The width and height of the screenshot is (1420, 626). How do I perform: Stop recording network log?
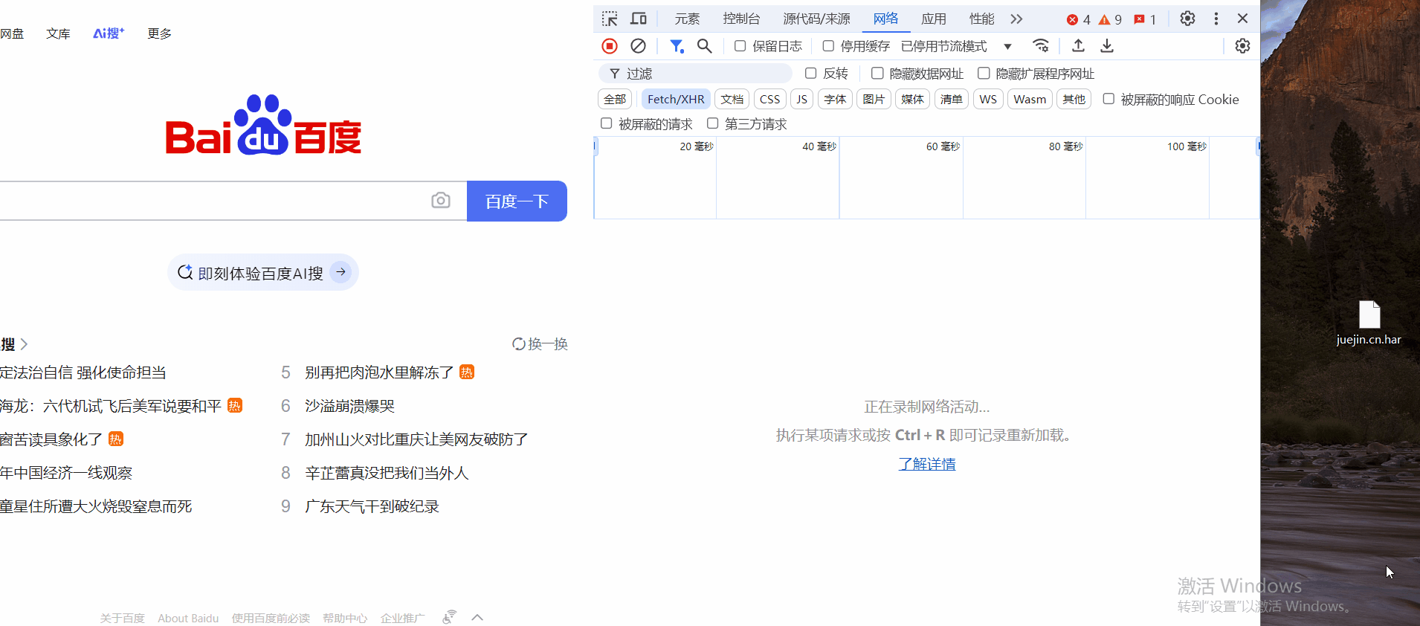(610, 46)
